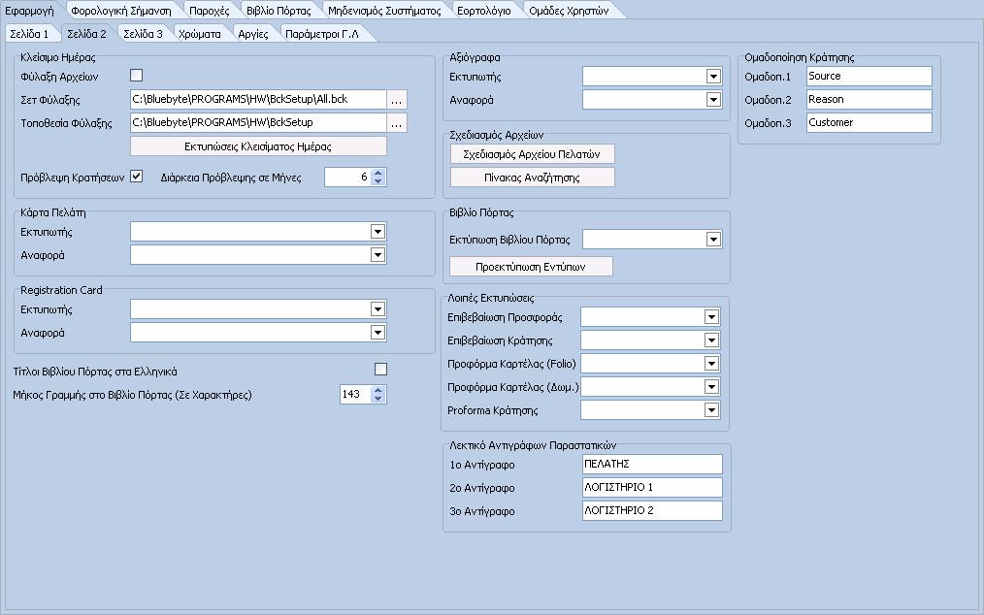Click Ομαδοπ.3 field containing Customer
This screenshot has height=615, width=984.
click(x=869, y=122)
